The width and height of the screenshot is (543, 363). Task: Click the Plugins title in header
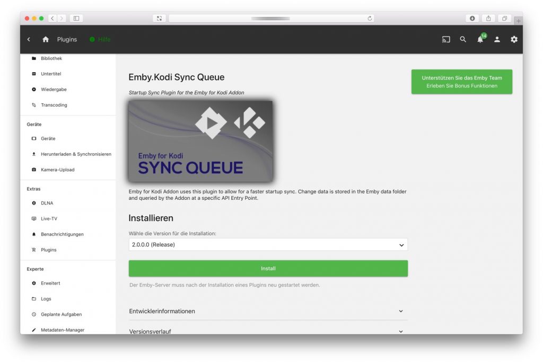coord(67,39)
